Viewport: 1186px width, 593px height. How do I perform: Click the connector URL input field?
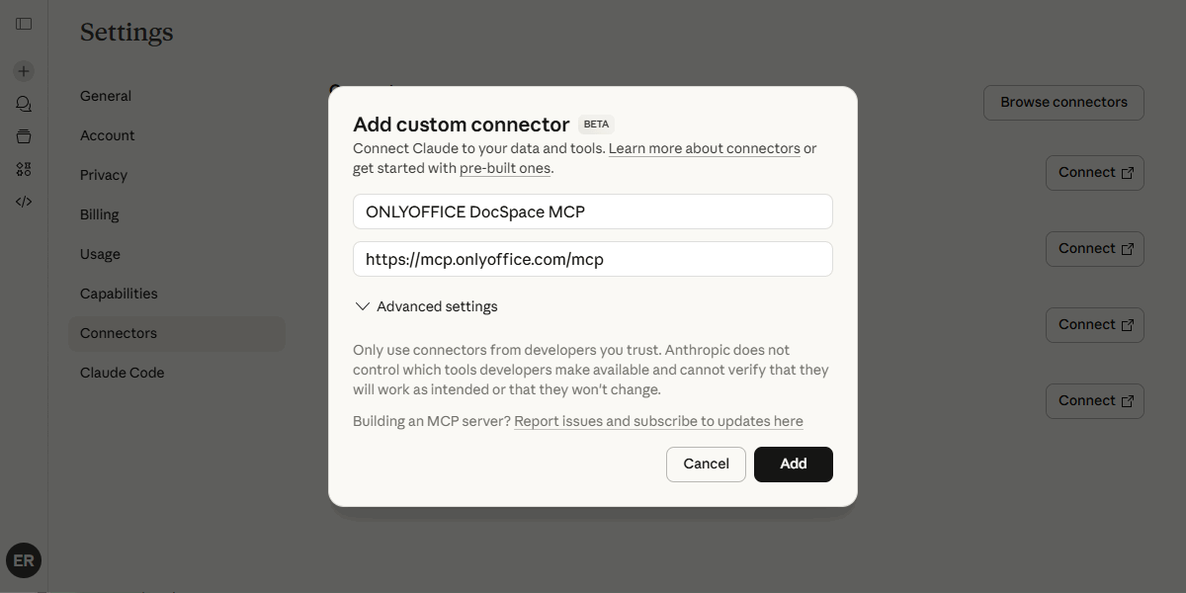pyautogui.click(x=593, y=259)
